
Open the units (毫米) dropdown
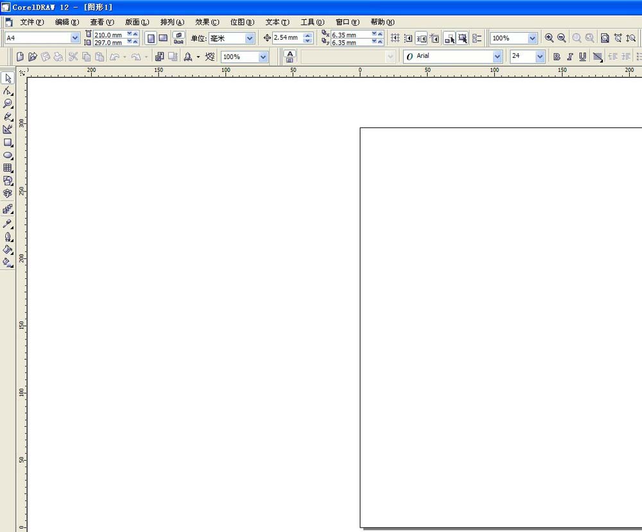point(250,38)
